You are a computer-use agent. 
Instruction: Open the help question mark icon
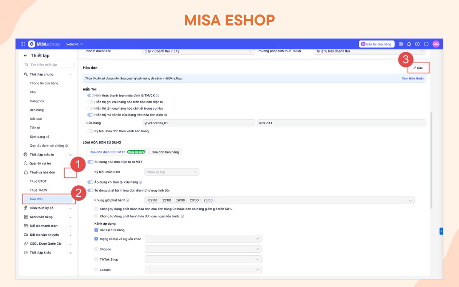coord(417,44)
